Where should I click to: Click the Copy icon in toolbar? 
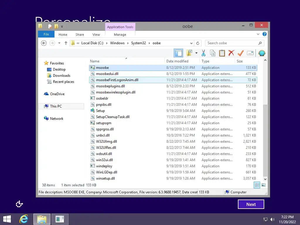pos(213,53)
